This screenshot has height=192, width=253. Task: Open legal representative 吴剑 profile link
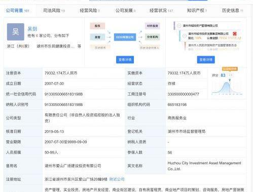coord(32,29)
